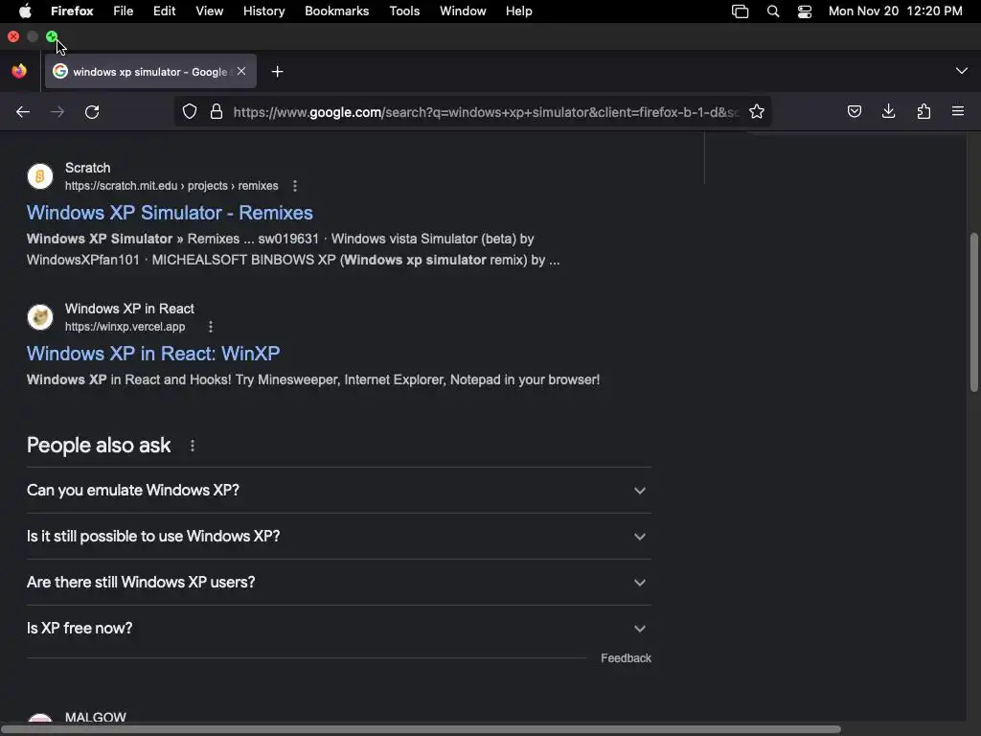Open macOS Spotlight search icon
This screenshot has width=981, height=736.
[773, 11]
